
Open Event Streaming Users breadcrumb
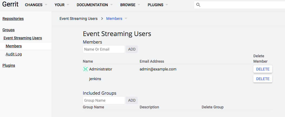tap(78, 19)
